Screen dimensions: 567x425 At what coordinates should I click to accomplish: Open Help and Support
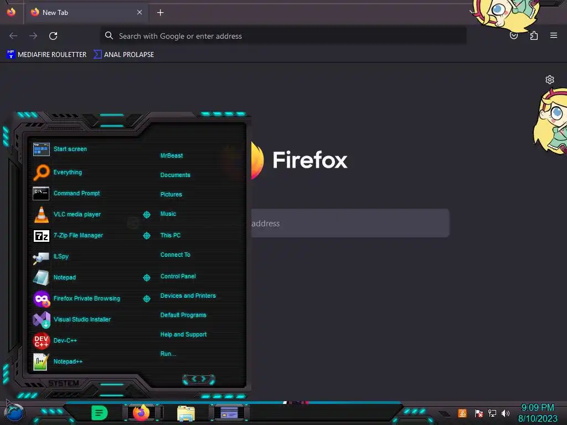click(183, 335)
